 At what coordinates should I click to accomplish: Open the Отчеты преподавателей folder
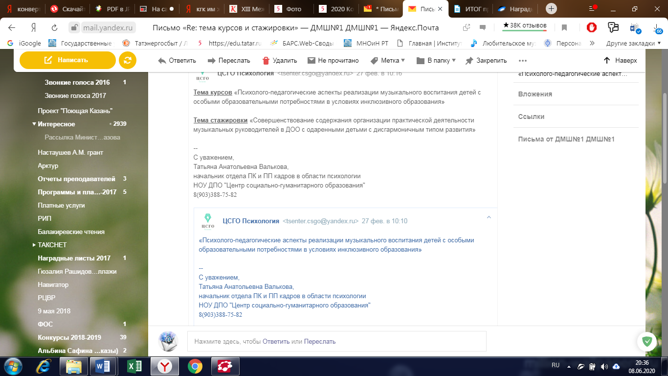point(76,179)
